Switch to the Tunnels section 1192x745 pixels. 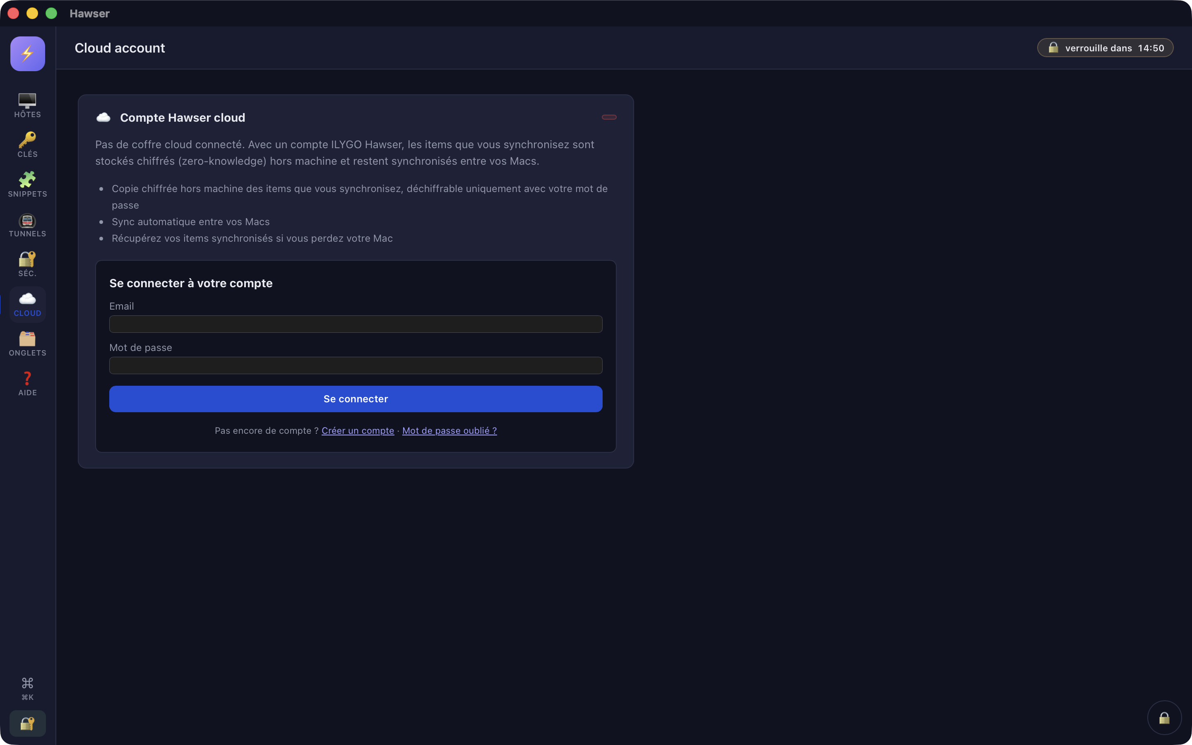point(28,225)
